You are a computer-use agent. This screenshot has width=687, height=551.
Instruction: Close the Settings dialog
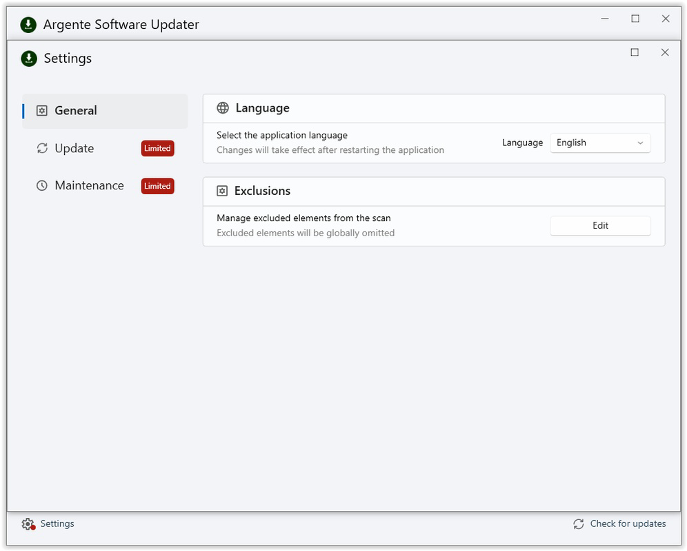[x=665, y=52]
